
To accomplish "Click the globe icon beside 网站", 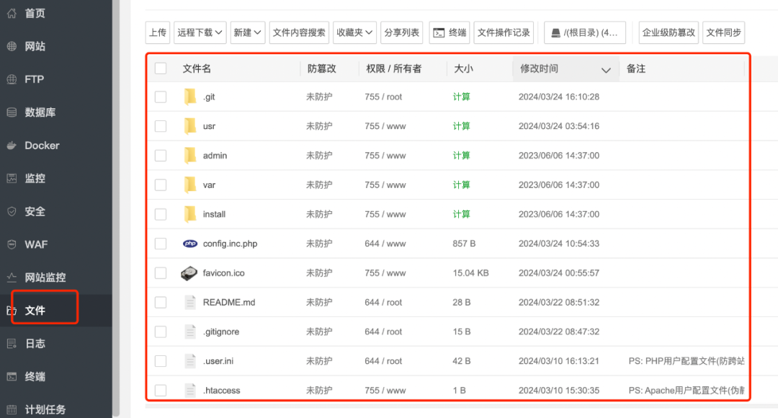I will click(12, 46).
